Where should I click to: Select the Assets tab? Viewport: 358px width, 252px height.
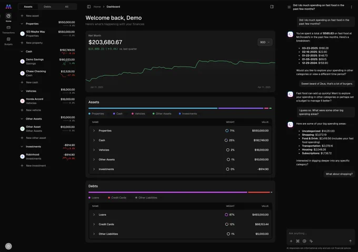click(28, 7)
